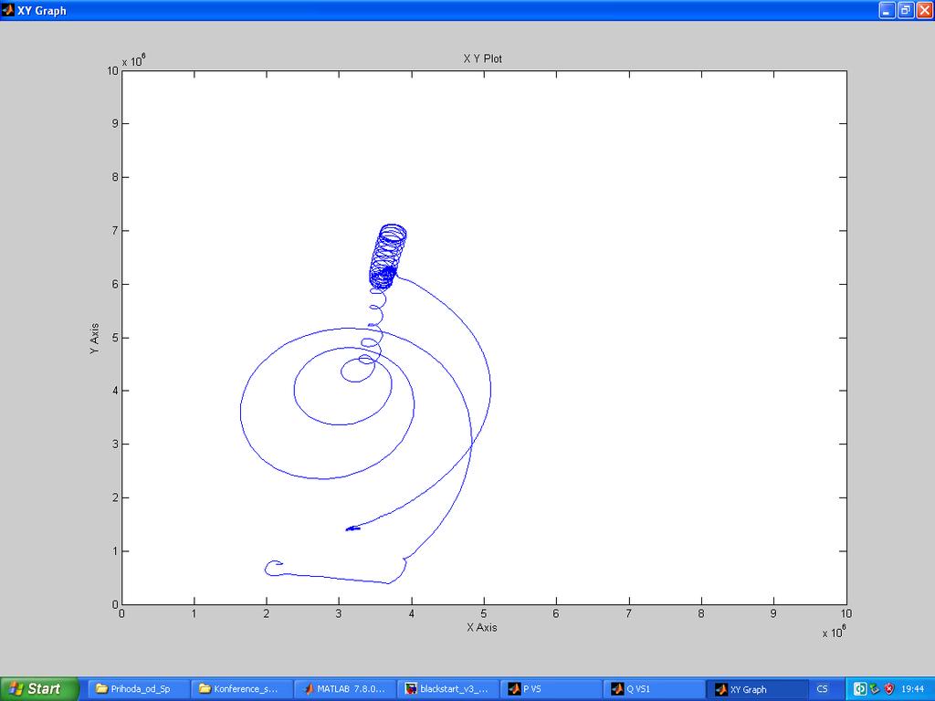This screenshot has height=701, width=935.
Task: Switch to Q VS1 scope window
Action: tap(655, 689)
